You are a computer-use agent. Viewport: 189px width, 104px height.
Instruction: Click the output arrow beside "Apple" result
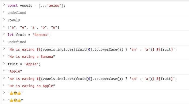pyautogui.click(x=4, y=70)
